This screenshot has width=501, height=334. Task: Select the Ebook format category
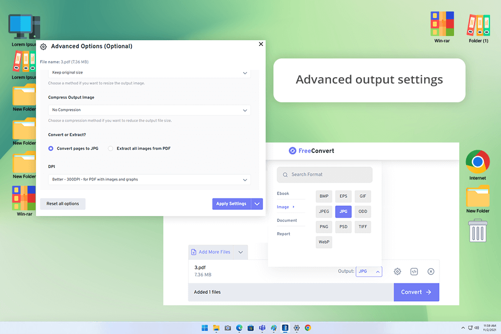[x=283, y=194]
